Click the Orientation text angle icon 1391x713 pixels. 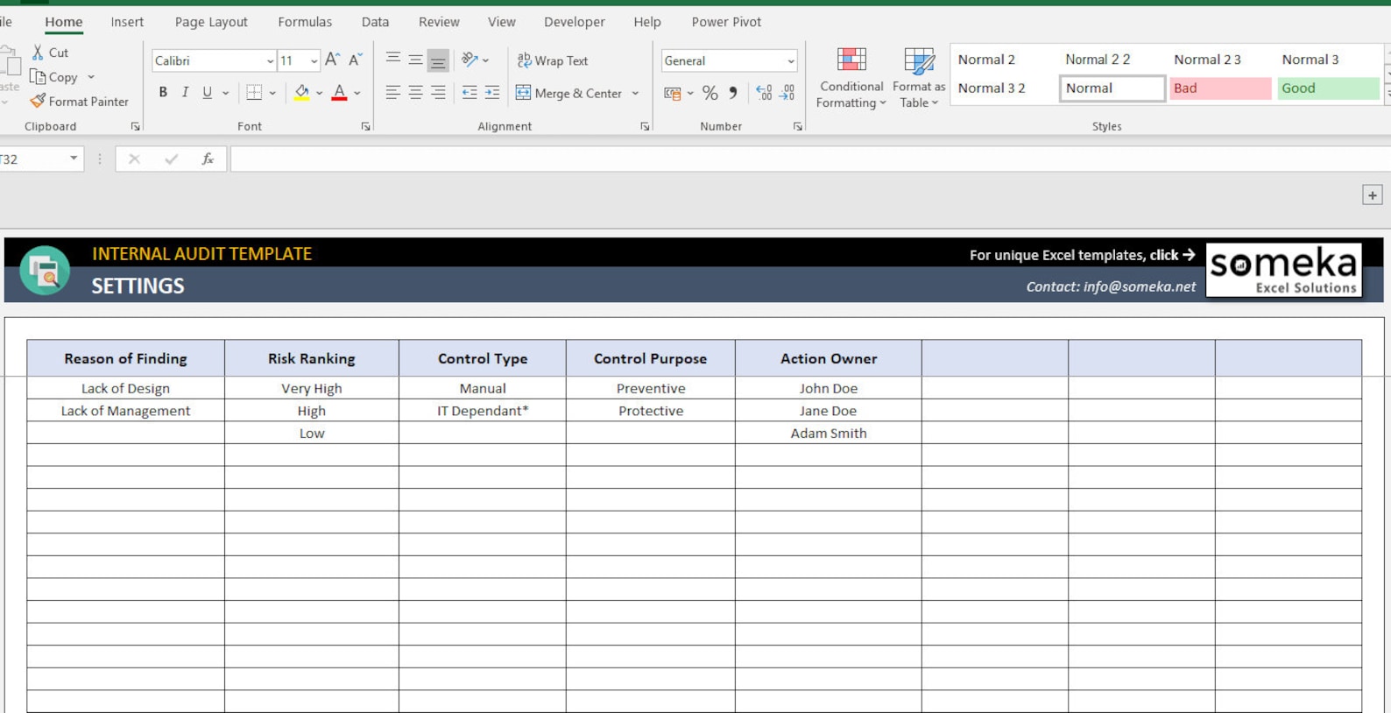tap(470, 60)
